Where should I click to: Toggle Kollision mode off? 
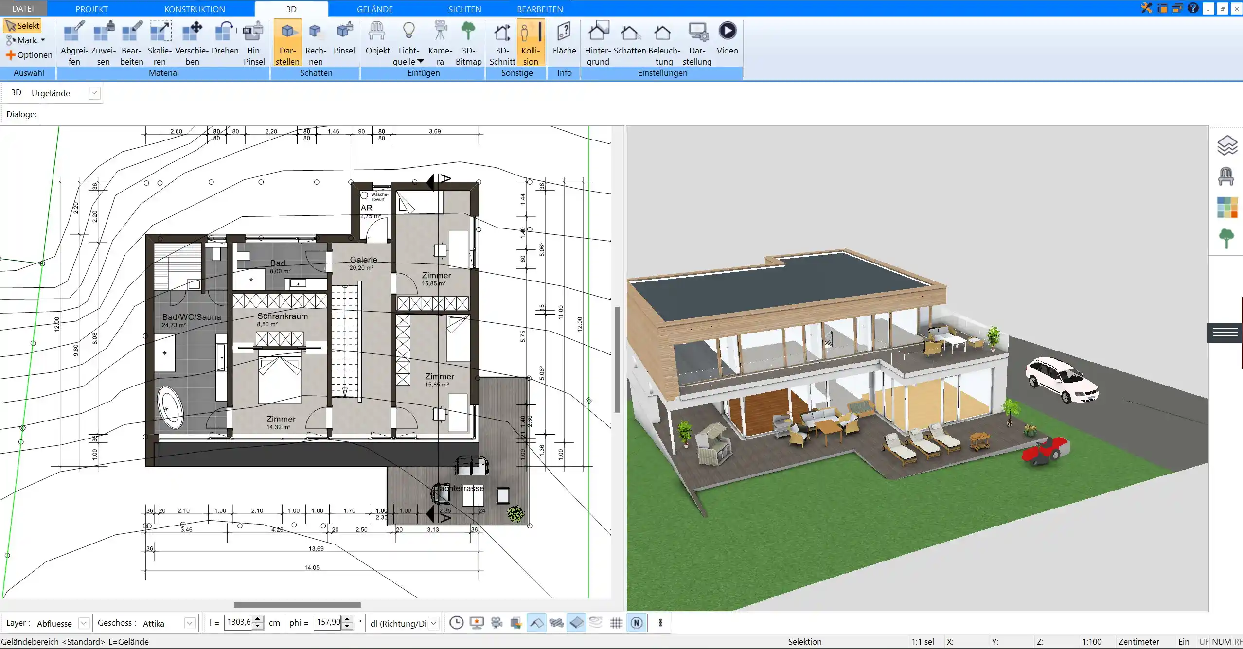coord(531,43)
